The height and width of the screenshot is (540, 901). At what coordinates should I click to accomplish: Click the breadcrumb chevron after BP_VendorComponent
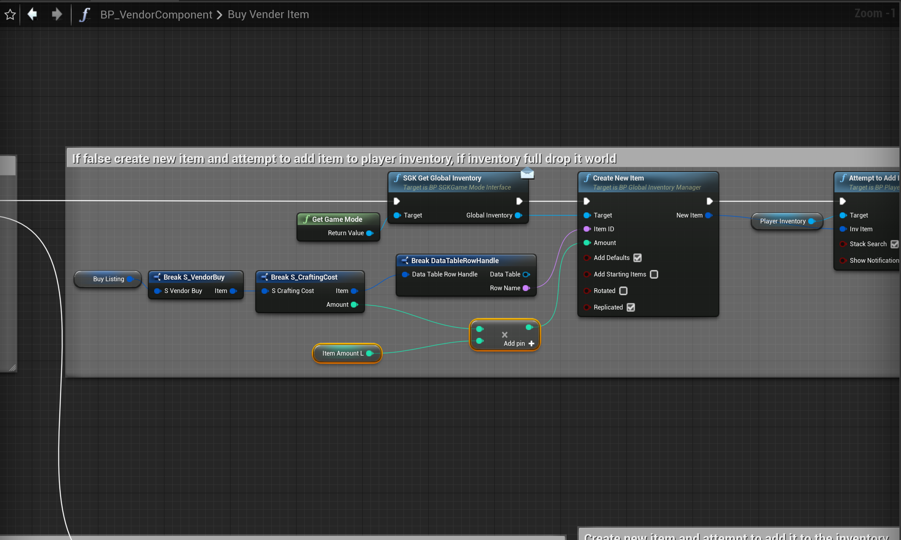point(220,15)
